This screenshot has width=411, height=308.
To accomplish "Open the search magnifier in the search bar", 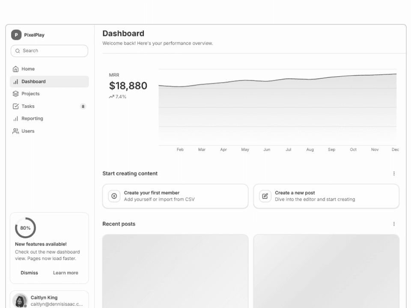I will tap(18, 51).
